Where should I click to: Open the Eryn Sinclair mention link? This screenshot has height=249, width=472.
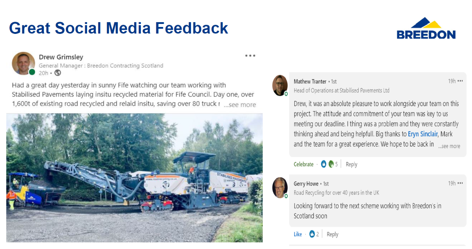[423, 134]
